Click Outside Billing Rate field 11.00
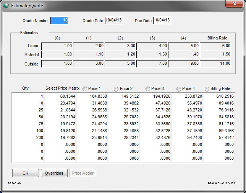 point(215,64)
